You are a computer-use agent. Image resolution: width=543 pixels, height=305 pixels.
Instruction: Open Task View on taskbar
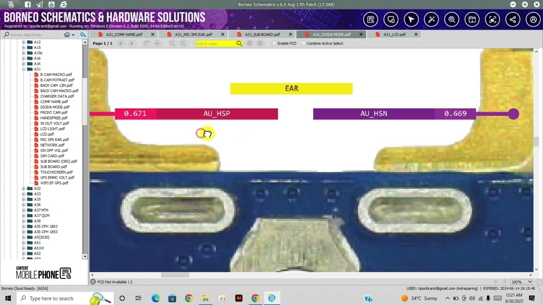tap(138, 298)
